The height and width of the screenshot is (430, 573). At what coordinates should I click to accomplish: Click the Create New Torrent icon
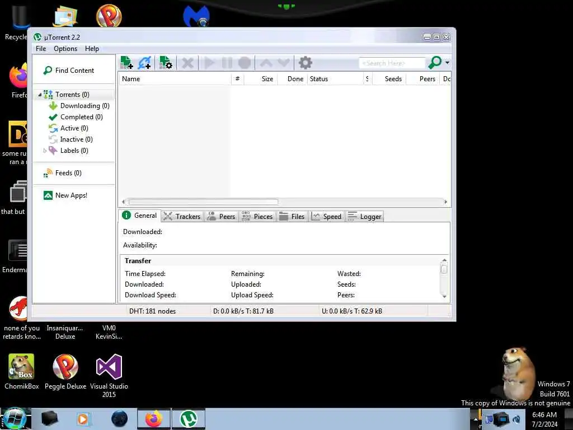pos(166,63)
